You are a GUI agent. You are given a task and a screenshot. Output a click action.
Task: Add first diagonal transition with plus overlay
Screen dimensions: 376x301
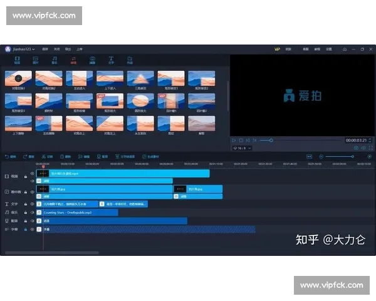[18, 78]
